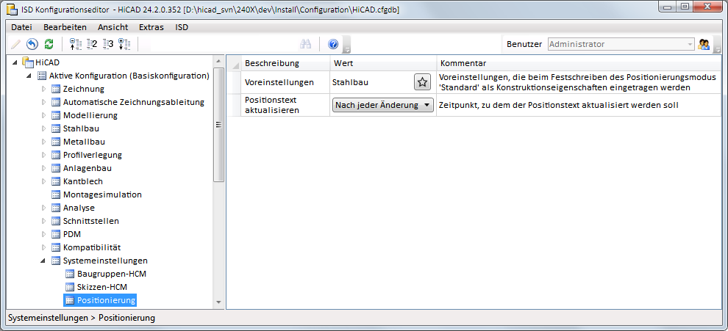
Task: Show tree level 3 icon
Action: point(108,44)
